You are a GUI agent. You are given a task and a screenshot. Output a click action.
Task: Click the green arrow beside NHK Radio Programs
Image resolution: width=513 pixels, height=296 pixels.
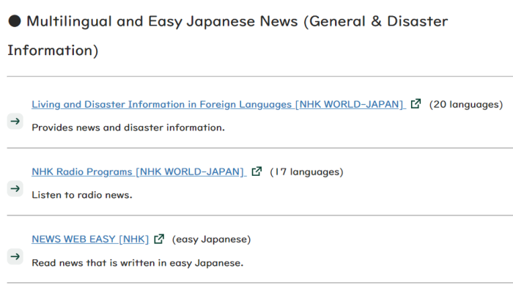click(15, 188)
